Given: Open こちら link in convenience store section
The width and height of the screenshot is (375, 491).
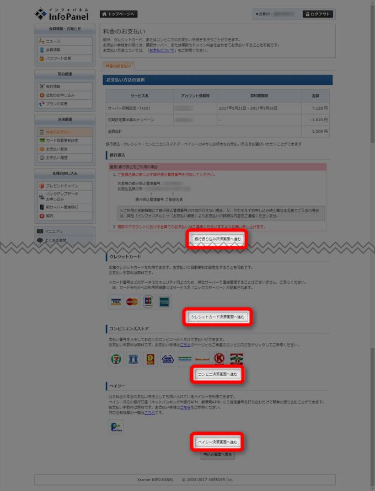Looking at the screenshot, I should coord(185,345).
